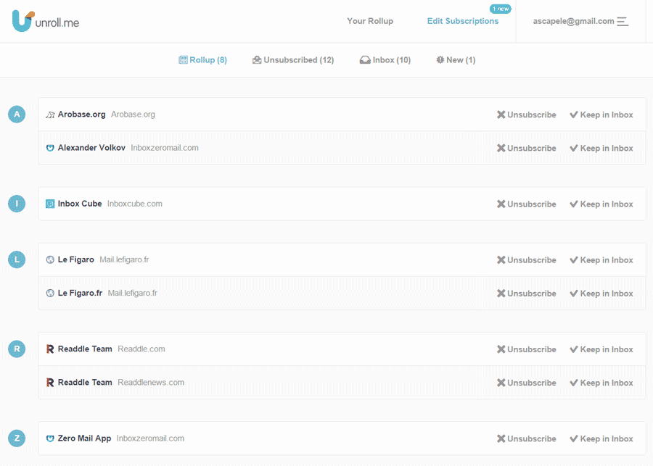Viewport: 653px width, 466px height.
Task: Click the Le Figaro globe icon
Action: pyautogui.click(x=50, y=259)
